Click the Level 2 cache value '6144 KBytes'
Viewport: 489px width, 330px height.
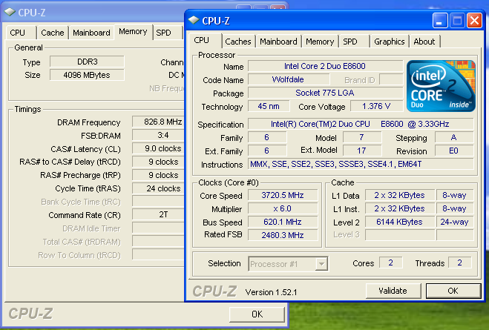pos(400,222)
